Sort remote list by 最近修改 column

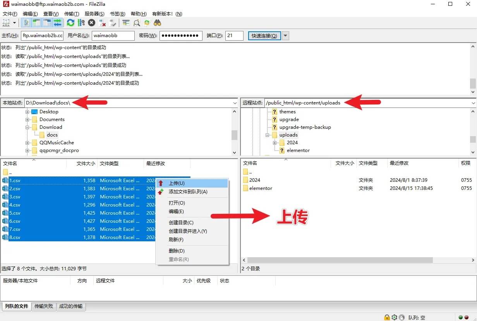pyautogui.click(x=423, y=163)
